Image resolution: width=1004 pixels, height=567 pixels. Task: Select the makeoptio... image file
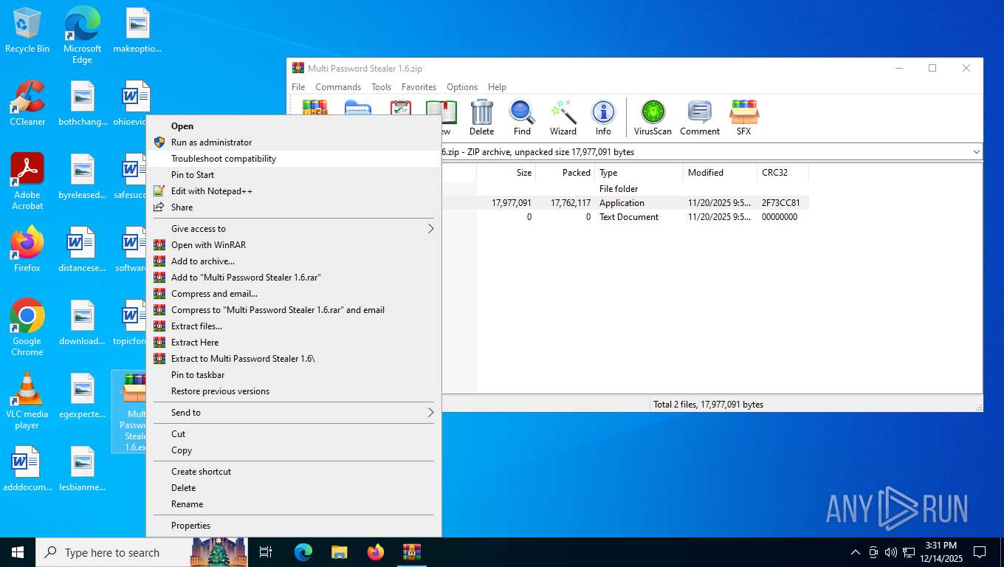coord(137,30)
